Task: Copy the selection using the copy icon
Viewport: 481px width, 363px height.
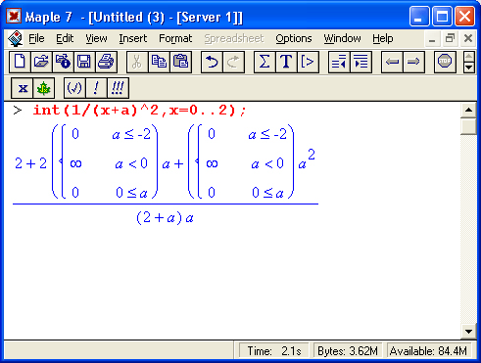Action: 159,62
